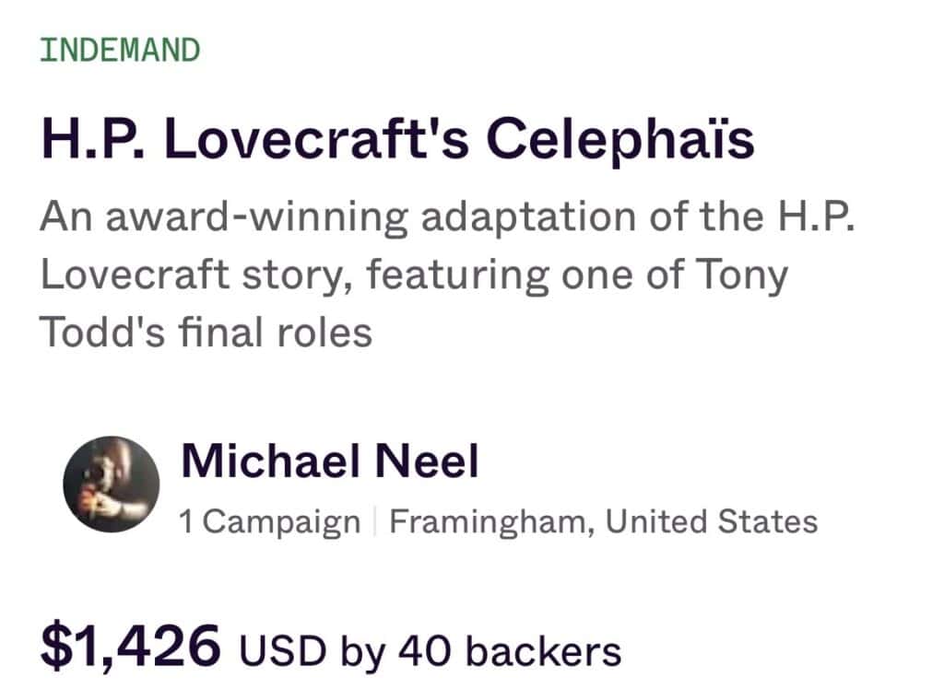
Task: Click the word 'backers'
Action: 543,651
